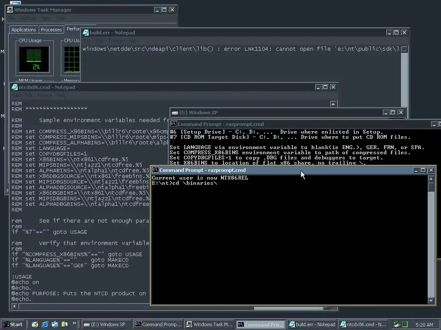Viewport: 441px width, 330px height.
Task: Open the Format menu in ntcdx86.cmd Notepad
Action: [44, 95]
